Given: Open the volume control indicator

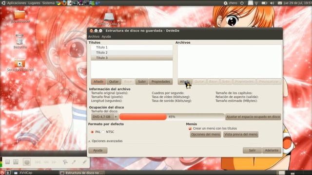Looking at the screenshot, I should click(x=272, y=3).
